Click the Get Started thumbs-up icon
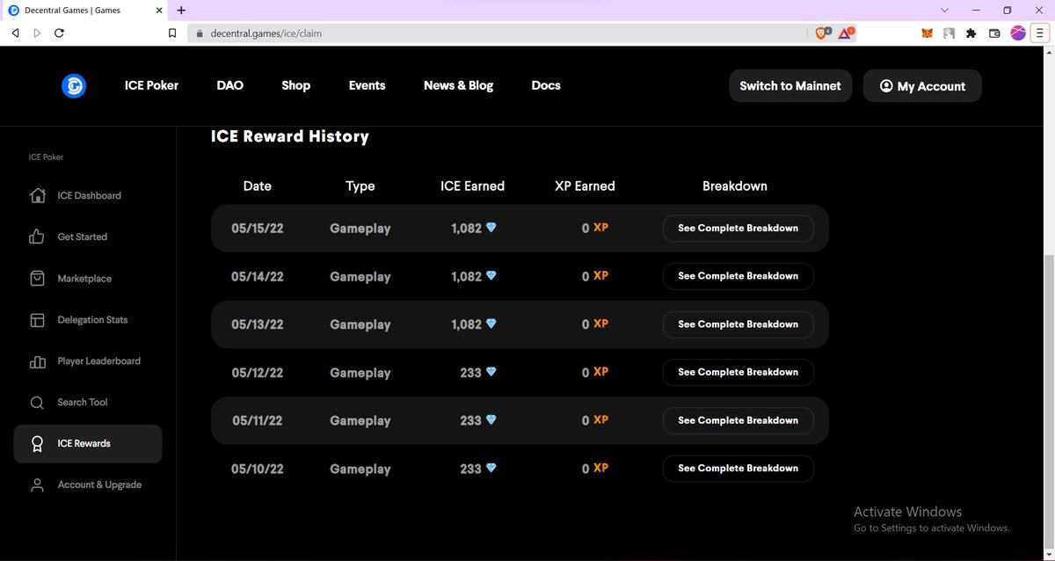 coord(37,237)
